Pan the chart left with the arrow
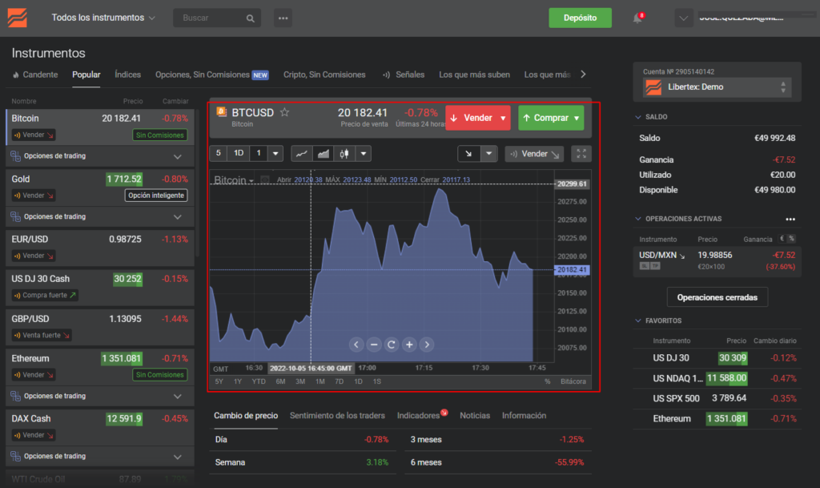This screenshot has width=820, height=488. [x=356, y=344]
